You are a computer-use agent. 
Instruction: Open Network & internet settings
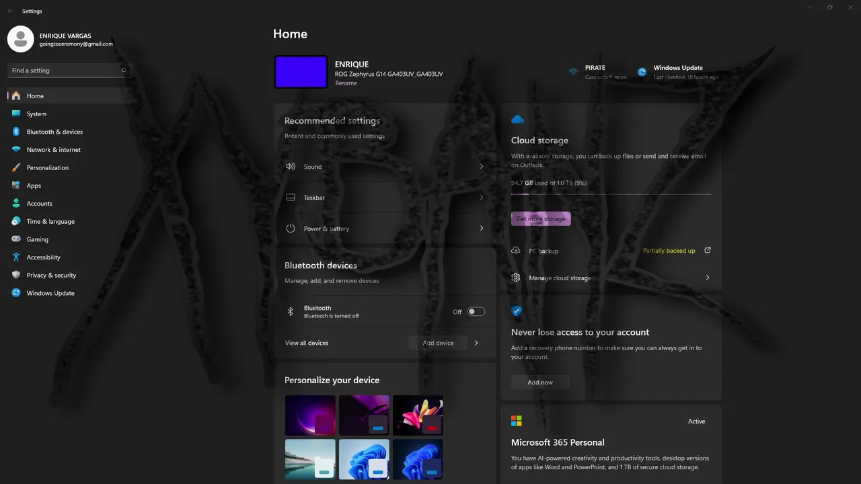[69, 150]
